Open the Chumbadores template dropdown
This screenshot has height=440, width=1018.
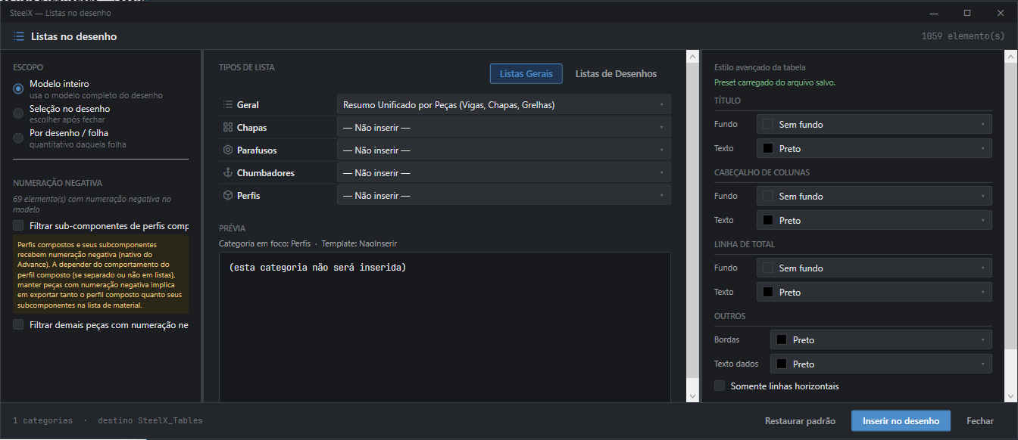coord(504,173)
